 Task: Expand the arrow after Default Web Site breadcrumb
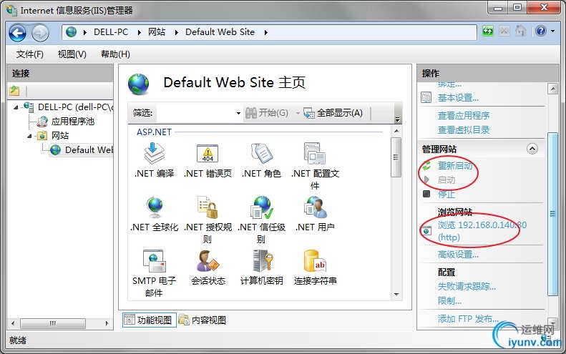265,32
